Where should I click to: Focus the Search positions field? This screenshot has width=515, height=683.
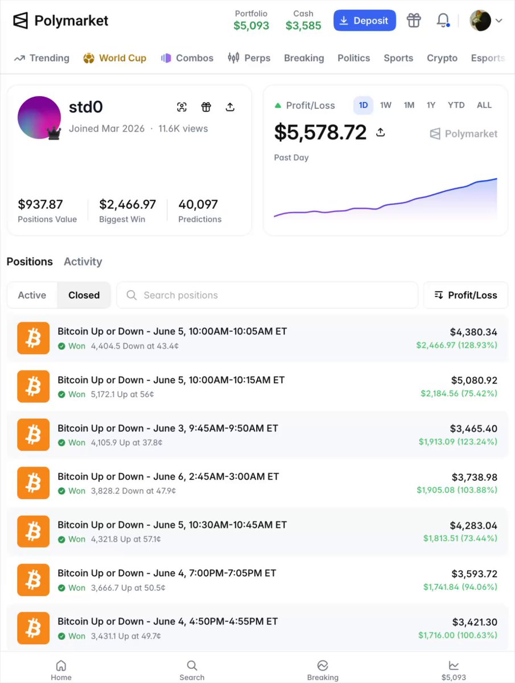(x=267, y=295)
